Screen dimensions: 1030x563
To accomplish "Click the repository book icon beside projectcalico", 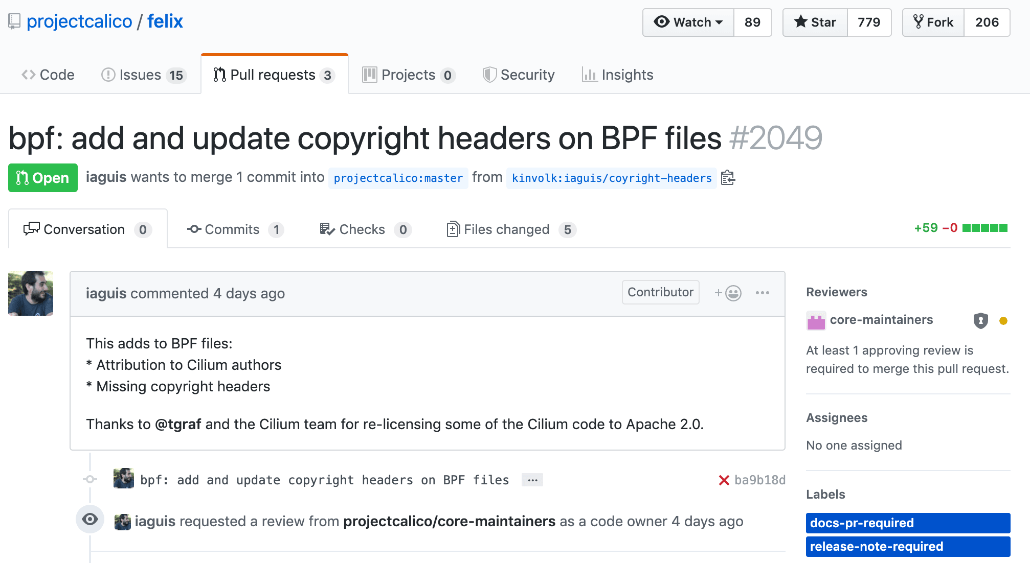I will 14,21.
